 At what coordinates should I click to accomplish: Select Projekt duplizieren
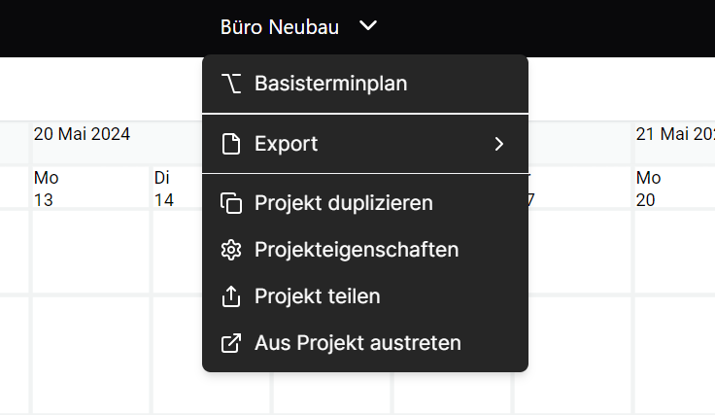click(365, 203)
